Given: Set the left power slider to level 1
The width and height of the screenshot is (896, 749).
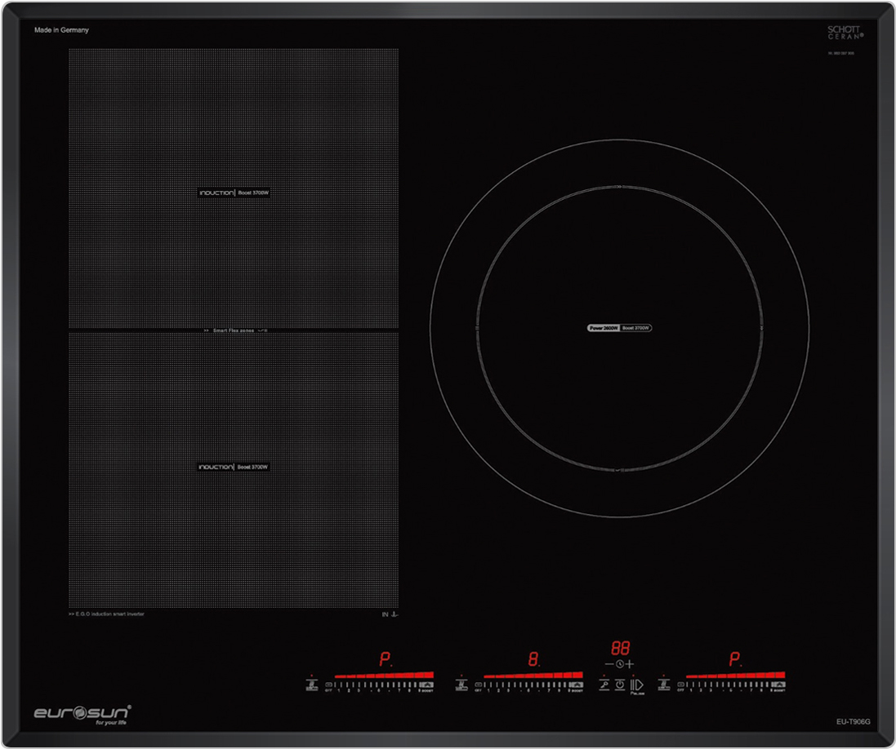Looking at the screenshot, I should [340, 685].
